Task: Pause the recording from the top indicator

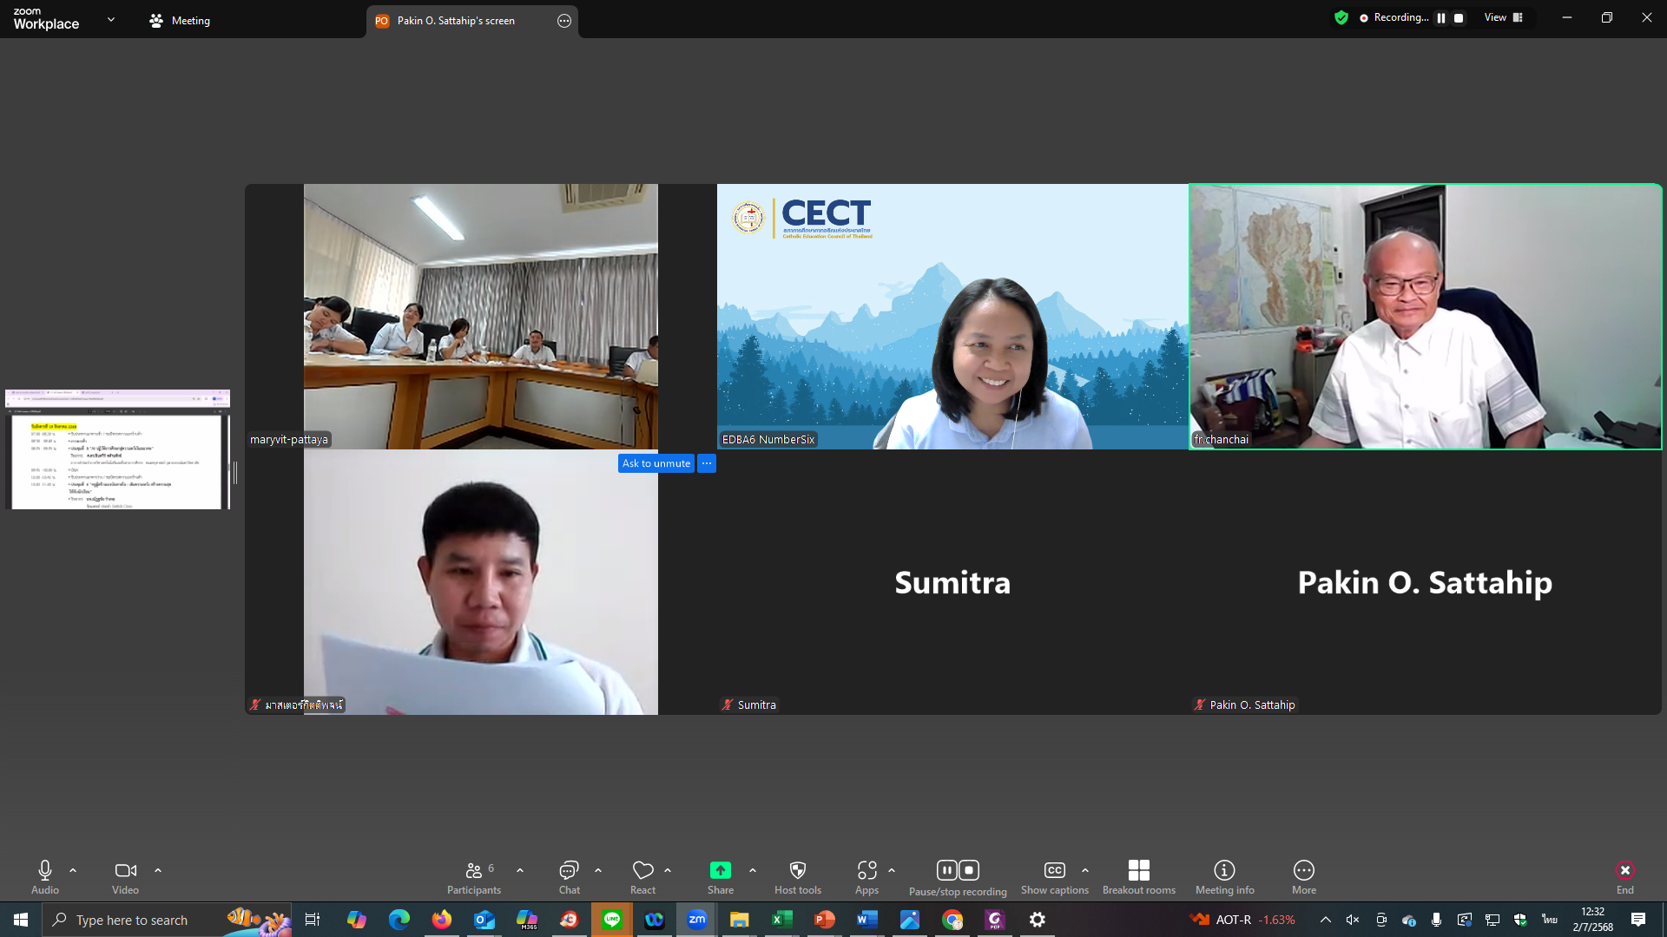Action: (1441, 17)
